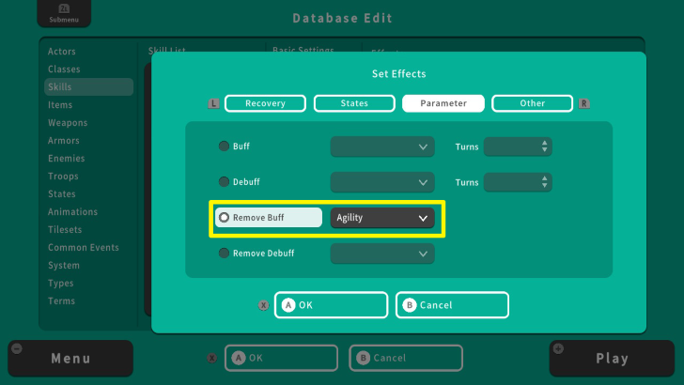Click the background Database OK button

click(281, 358)
